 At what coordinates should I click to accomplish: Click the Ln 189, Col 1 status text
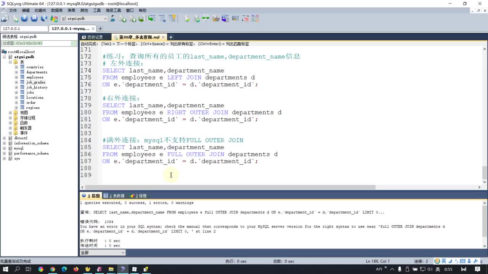(377, 261)
